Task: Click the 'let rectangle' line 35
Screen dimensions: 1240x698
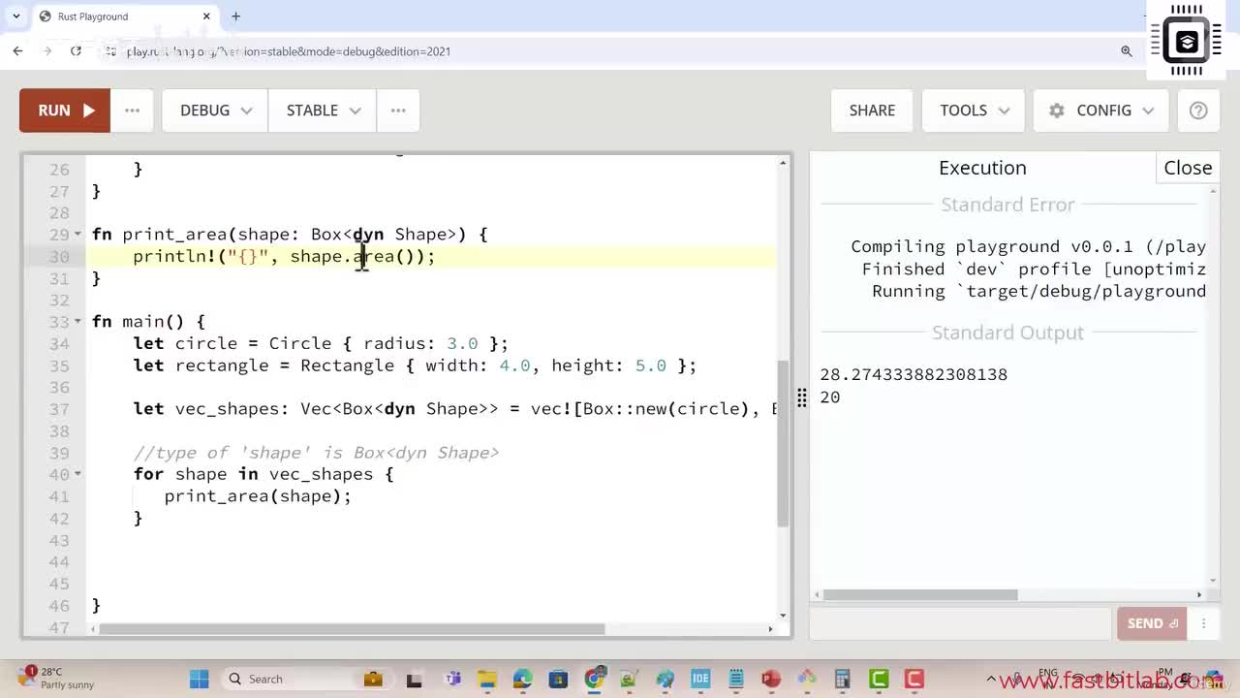Action: (x=415, y=365)
